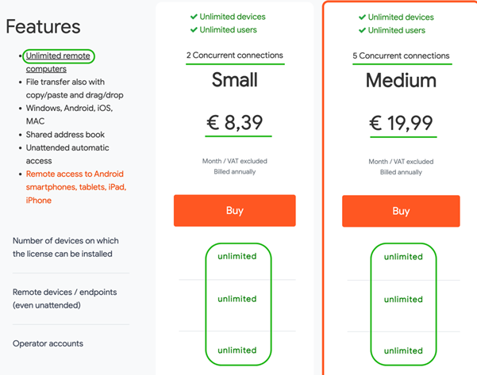Click 5 Concurrent connections label
This screenshot has width=477, height=375.
(401, 56)
